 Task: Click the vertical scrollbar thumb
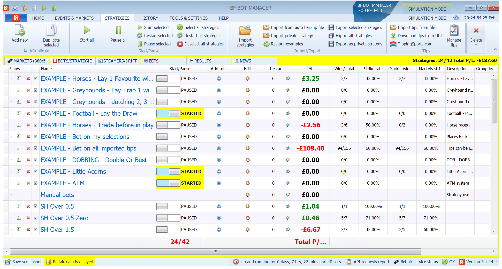point(493,101)
